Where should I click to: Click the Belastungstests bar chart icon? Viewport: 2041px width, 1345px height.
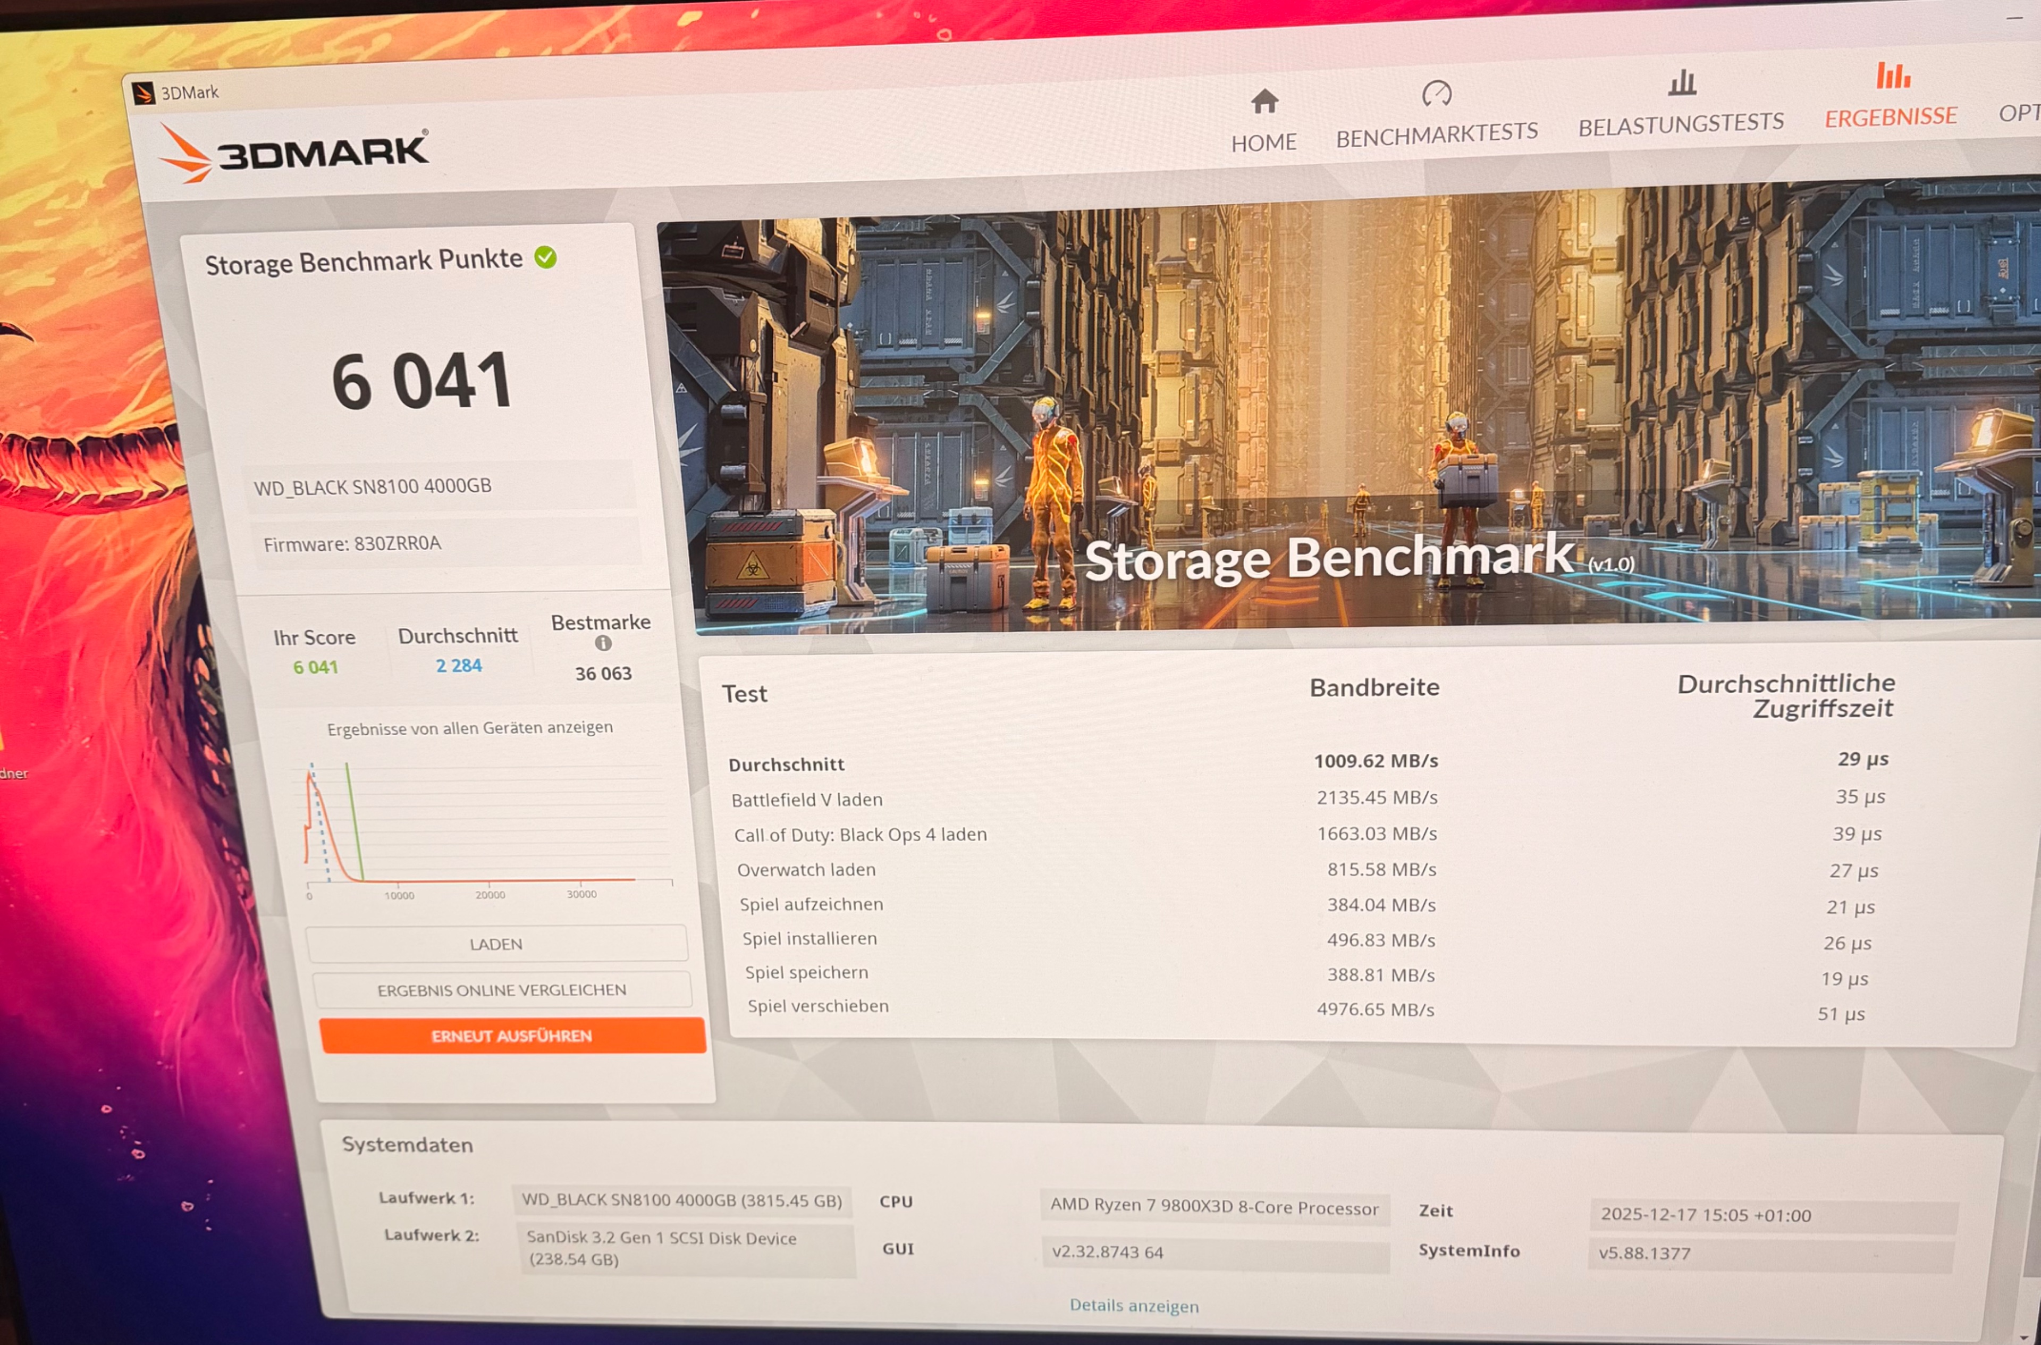[x=1682, y=83]
